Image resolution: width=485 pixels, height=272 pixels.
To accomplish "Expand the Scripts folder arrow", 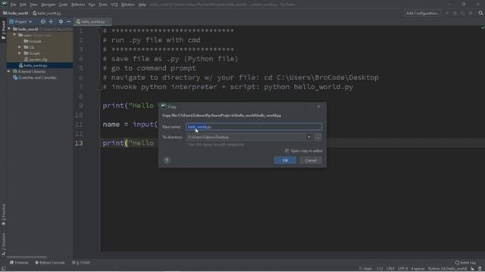I will pos(20,54).
